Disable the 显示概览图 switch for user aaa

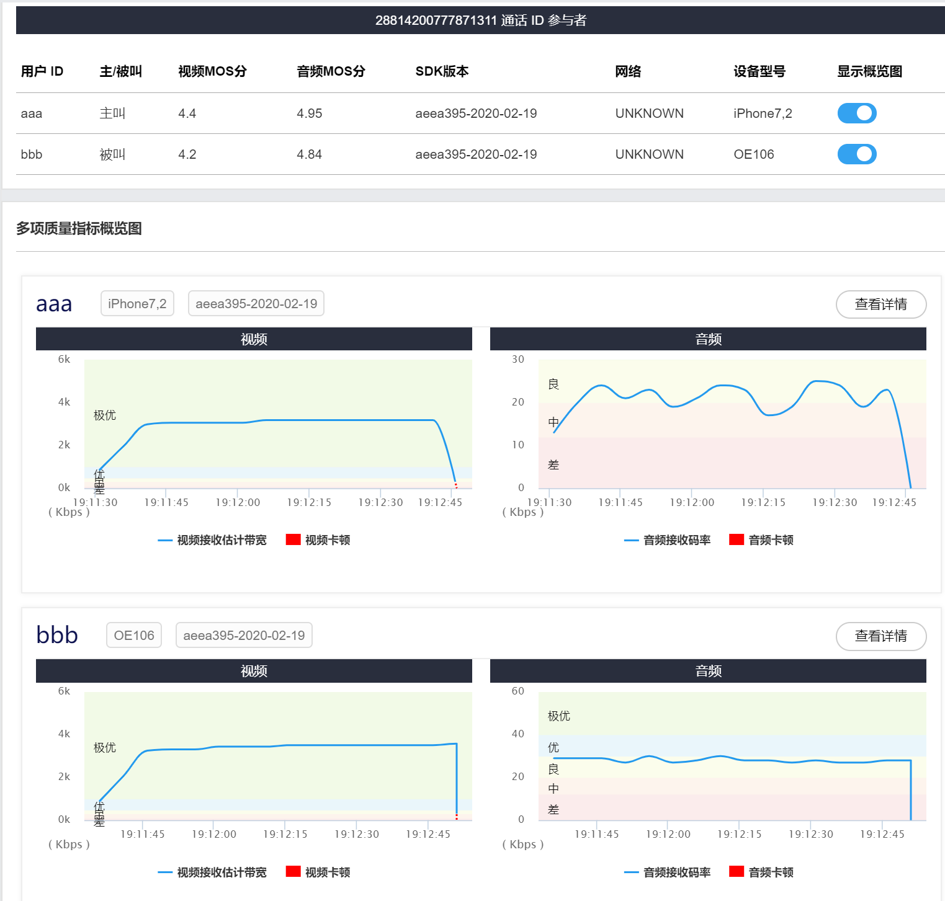point(857,113)
